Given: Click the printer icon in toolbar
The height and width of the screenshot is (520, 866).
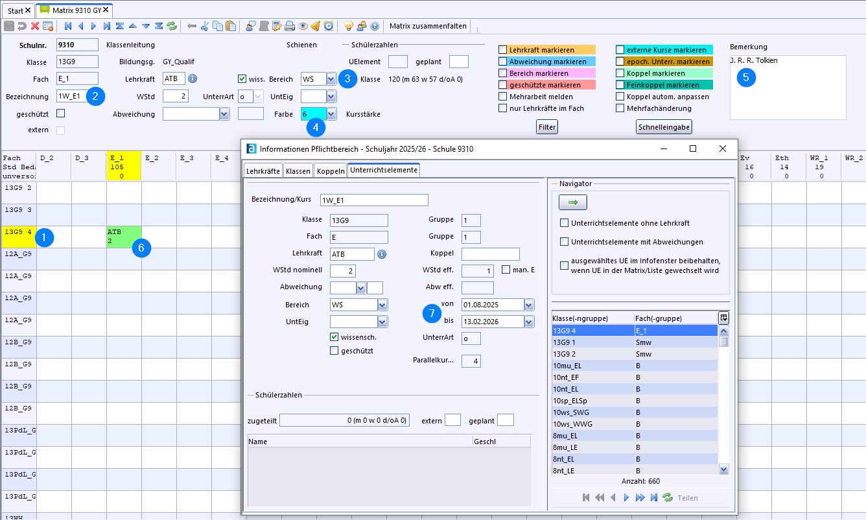Looking at the screenshot, I should (289, 26).
